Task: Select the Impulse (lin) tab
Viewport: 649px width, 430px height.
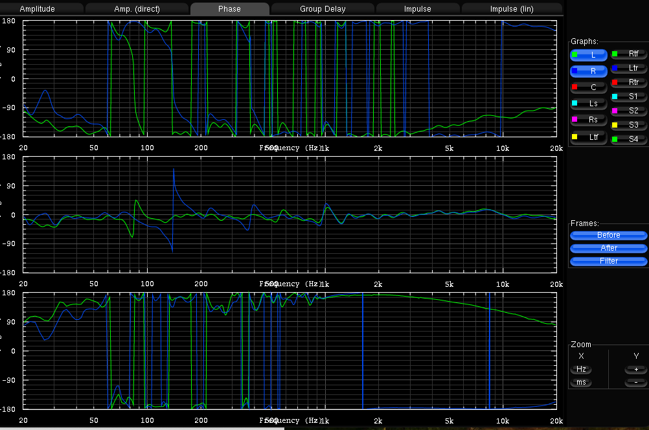Action: (512, 9)
